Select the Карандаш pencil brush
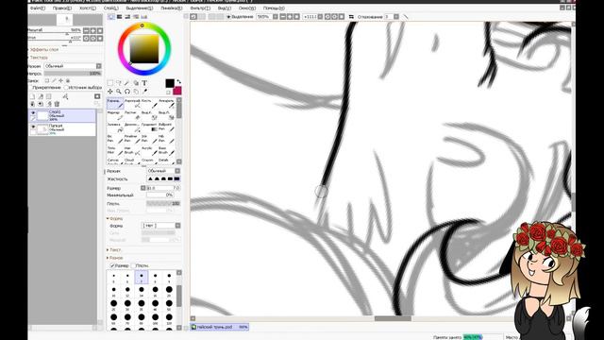 tap(115, 103)
